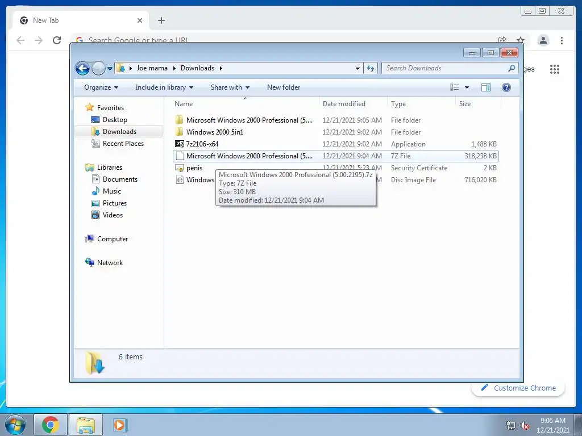Image resolution: width=582 pixels, height=436 pixels.
Task: Open Recent Places in Favorites
Action: click(x=123, y=144)
